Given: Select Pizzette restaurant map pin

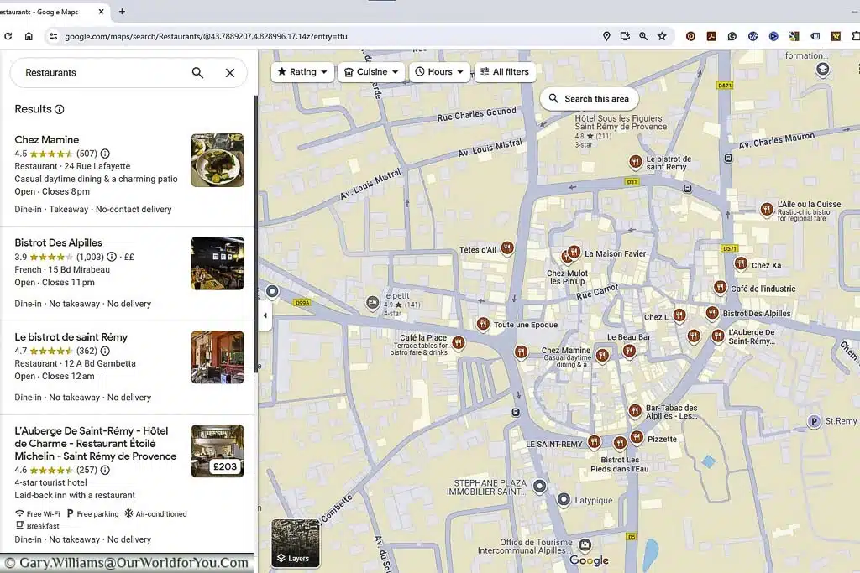Looking at the screenshot, I should [x=637, y=436].
